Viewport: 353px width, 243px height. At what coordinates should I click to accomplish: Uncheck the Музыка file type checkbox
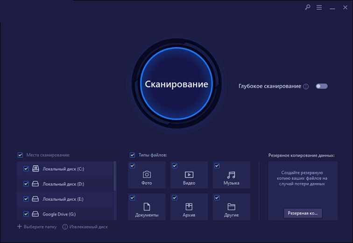(x=217, y=166)
